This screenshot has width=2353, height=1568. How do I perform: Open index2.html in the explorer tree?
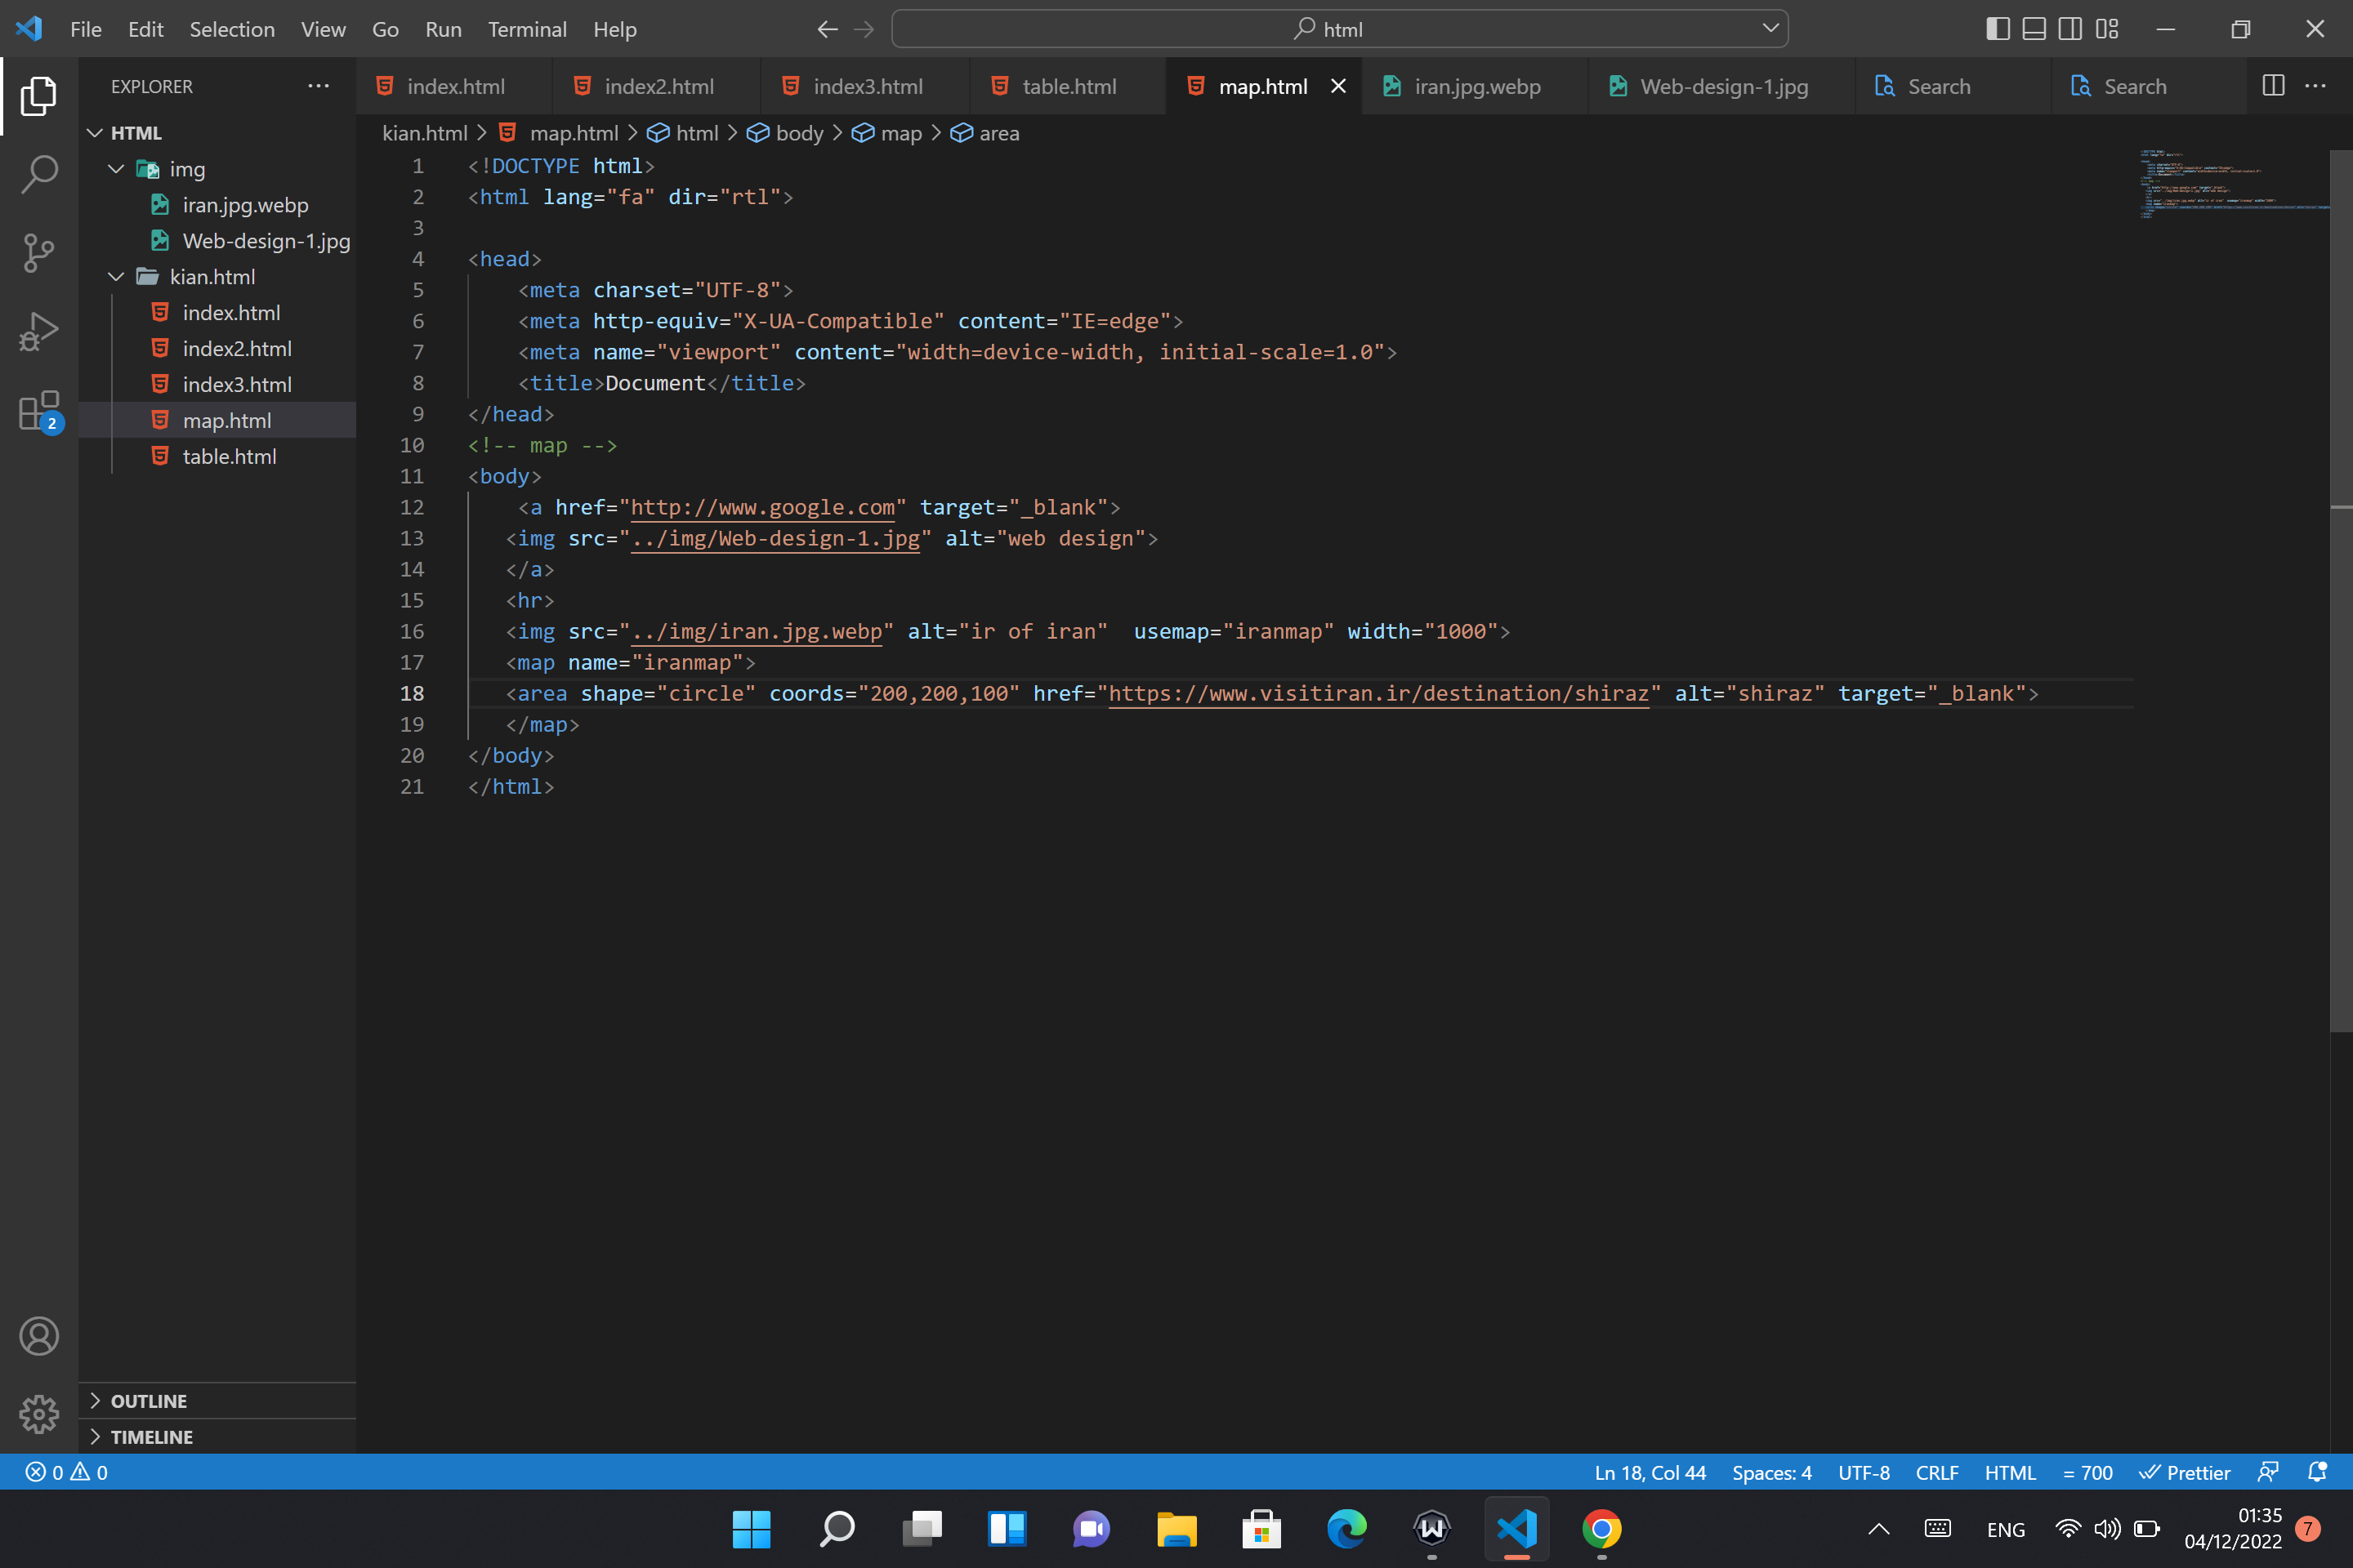point(218,349)
